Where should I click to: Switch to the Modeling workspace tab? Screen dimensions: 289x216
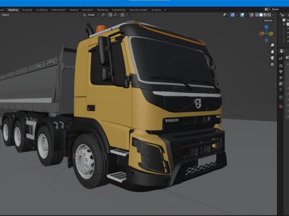pos(13,10)
